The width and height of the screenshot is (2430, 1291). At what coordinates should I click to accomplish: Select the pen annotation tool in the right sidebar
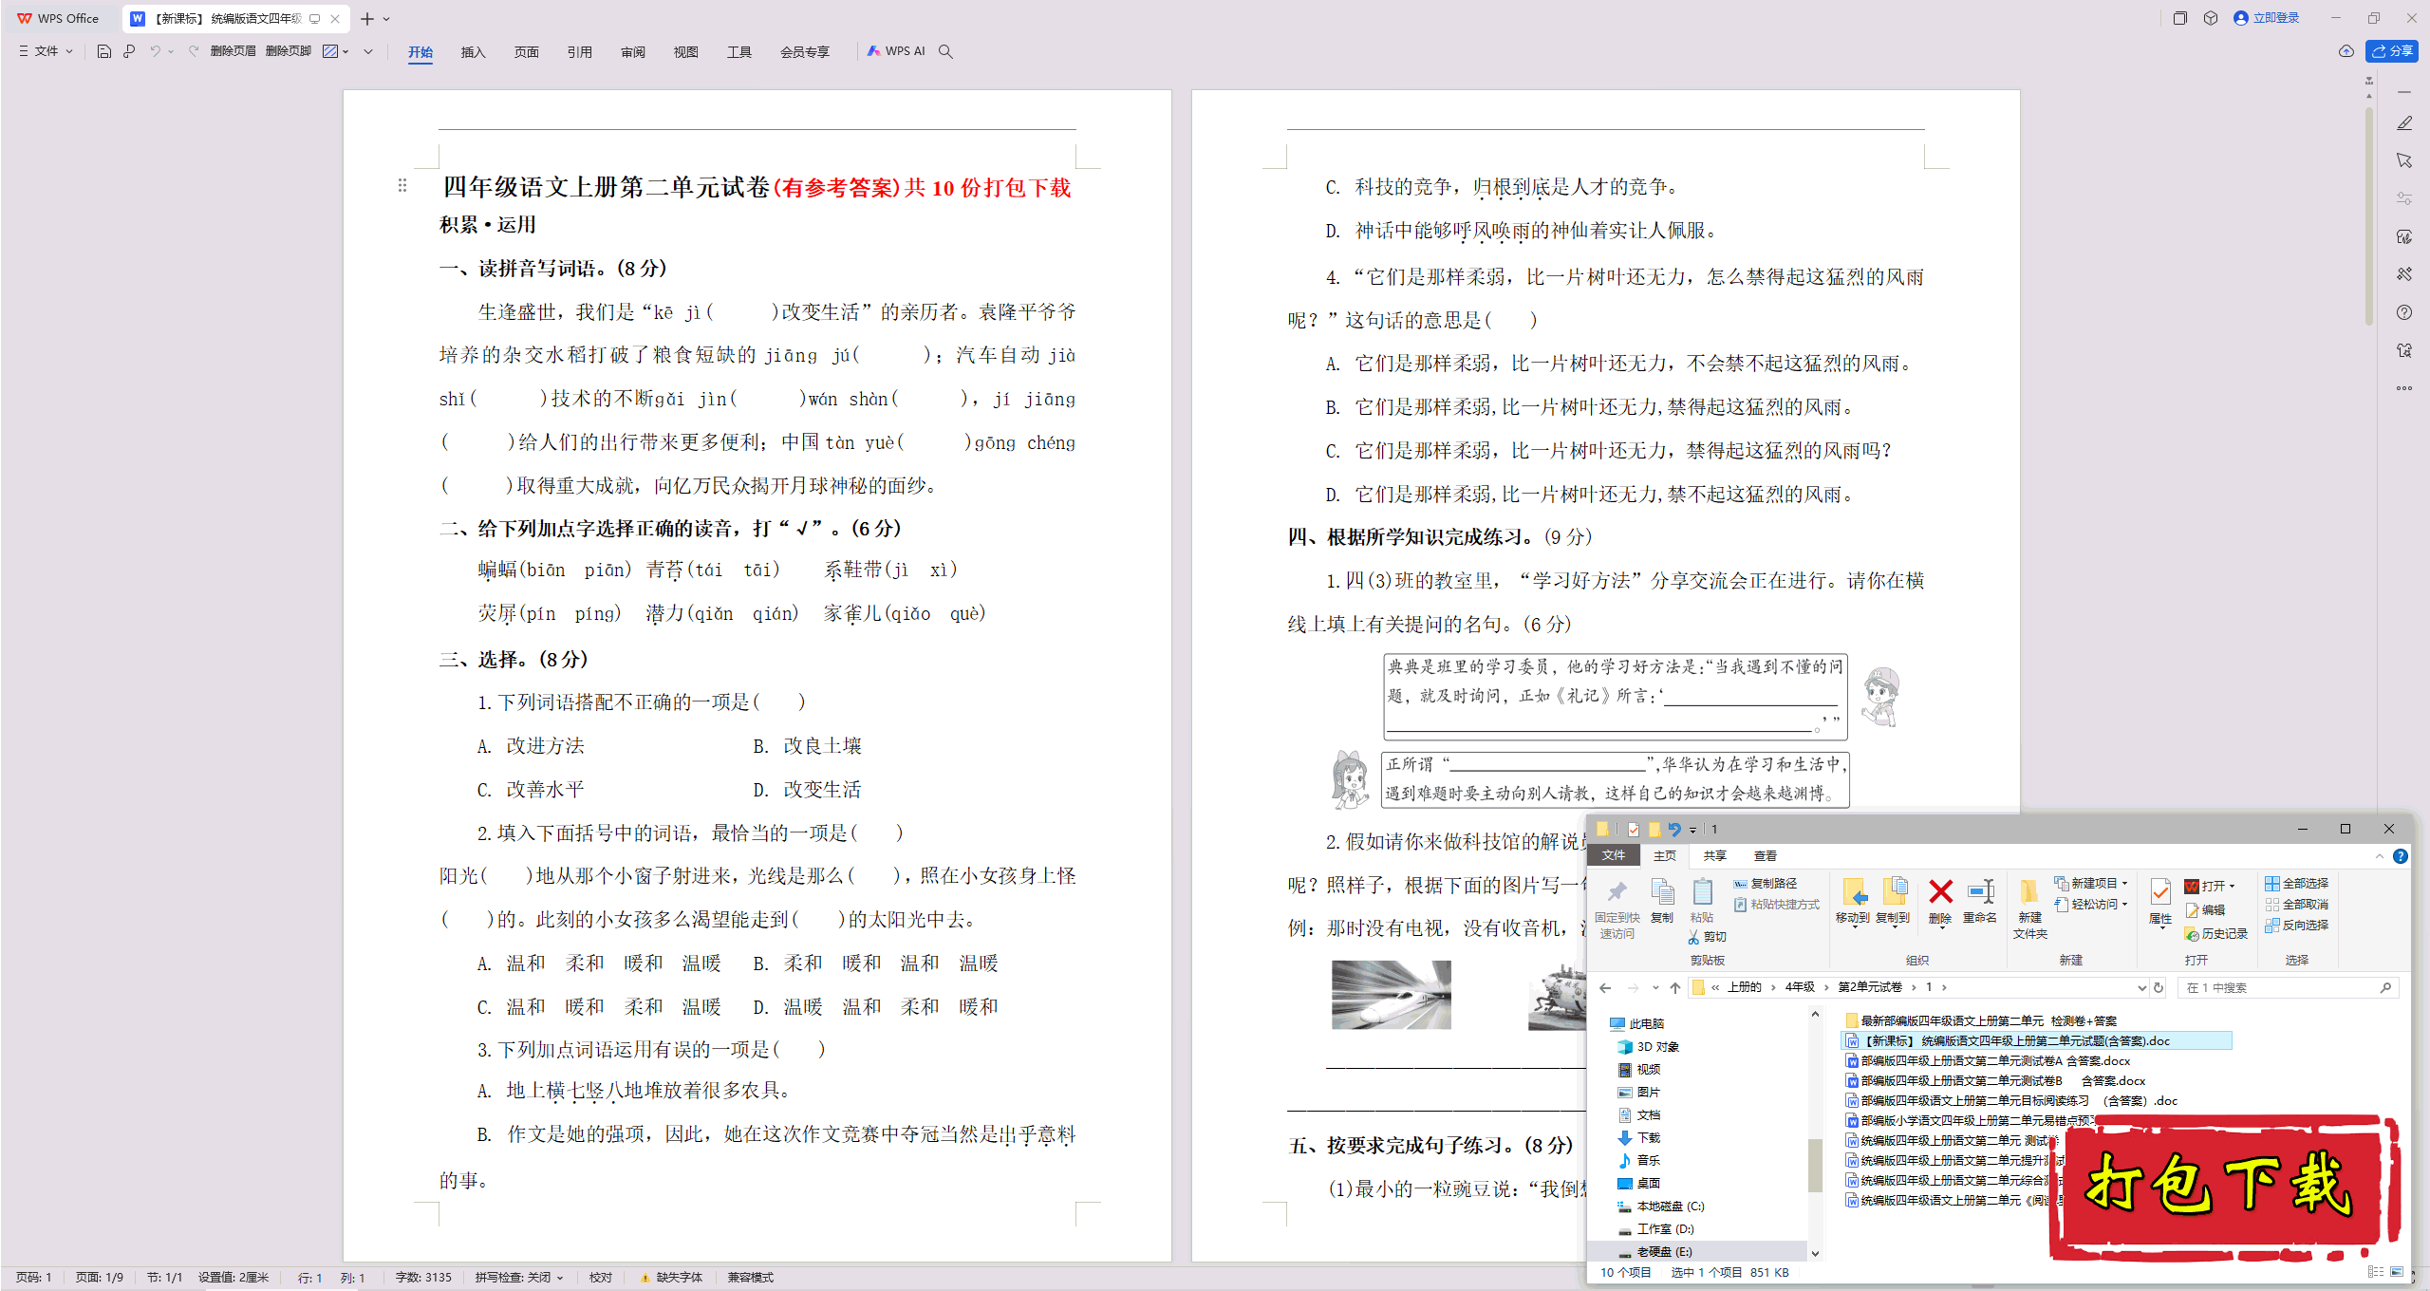2404,123
